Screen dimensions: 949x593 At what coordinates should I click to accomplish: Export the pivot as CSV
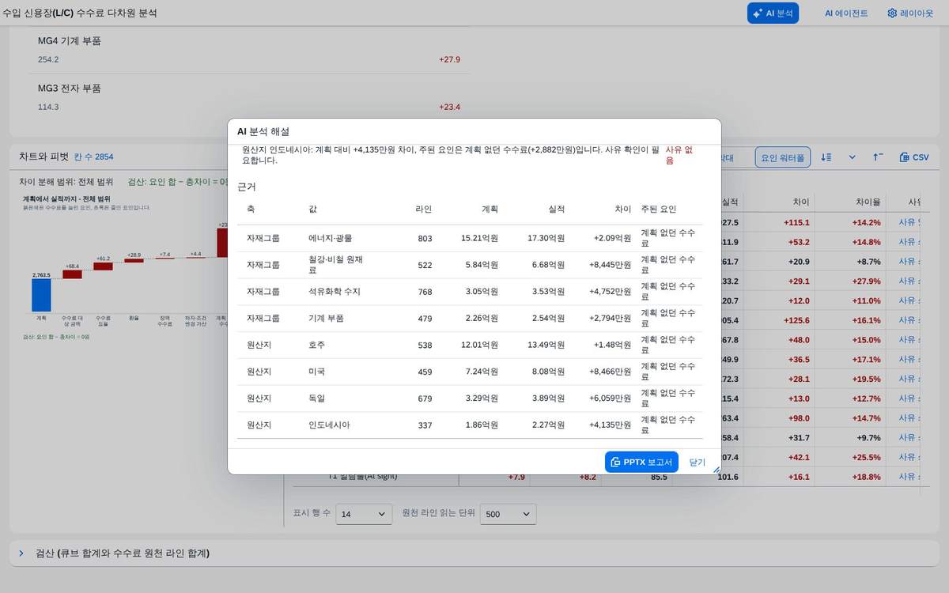click(x=914, y=157)
